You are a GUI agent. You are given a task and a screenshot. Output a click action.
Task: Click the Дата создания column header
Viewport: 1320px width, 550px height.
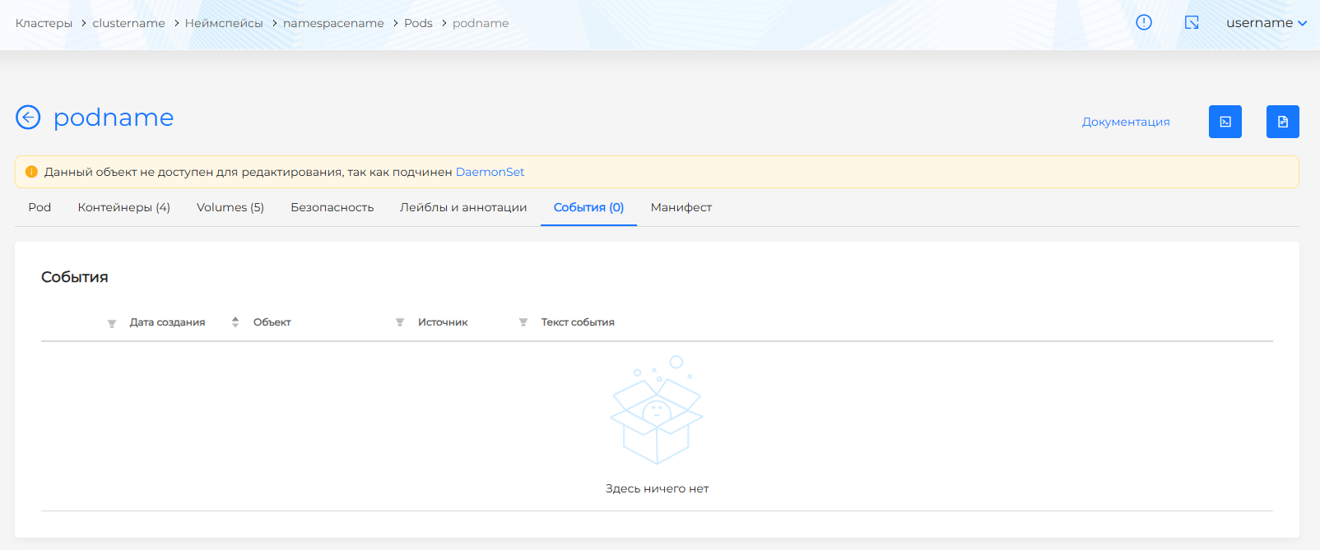167,322
